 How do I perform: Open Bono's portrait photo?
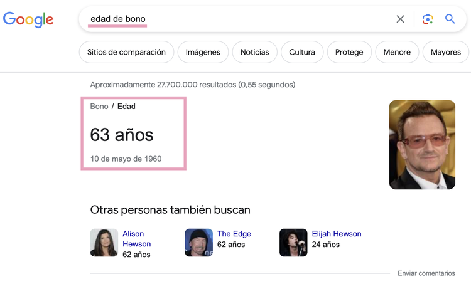pyautogui.click(x=422, y=145)
